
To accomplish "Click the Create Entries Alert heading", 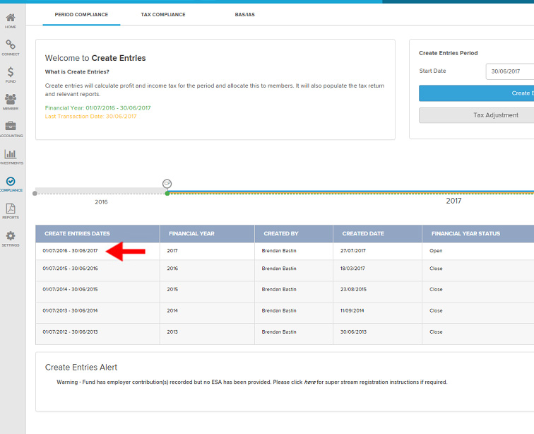I will (81, 367).
